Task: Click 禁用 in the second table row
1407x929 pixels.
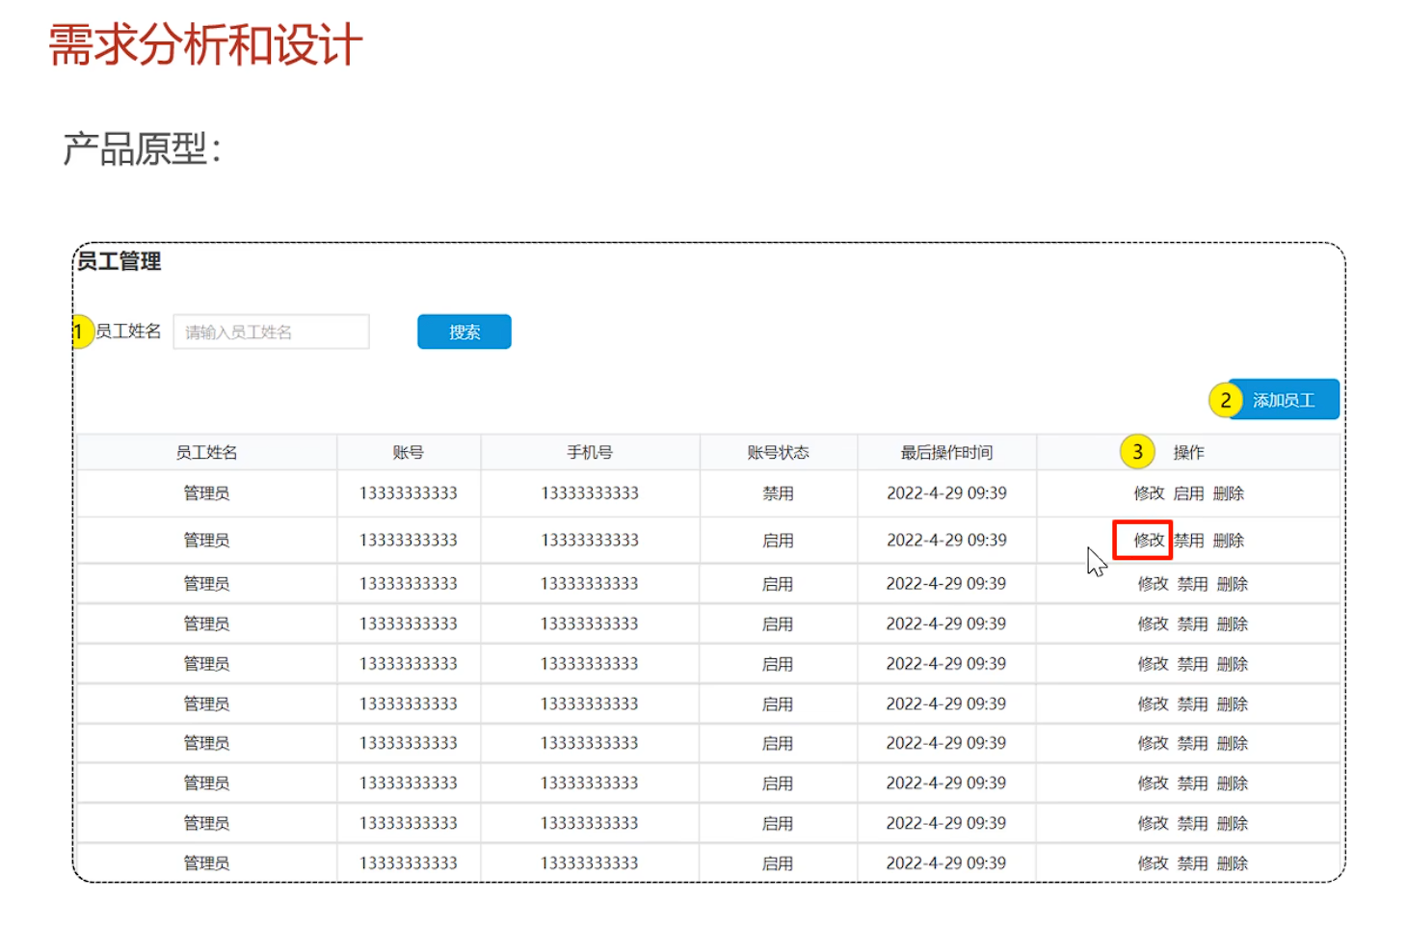Action: (1188, 541)
